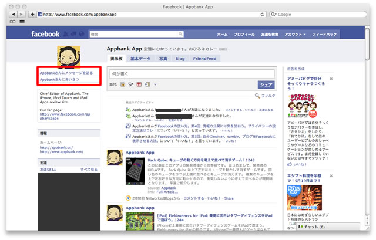Viewport: 376px width, 240px height.
Task: Click Appbankさんにあいさつ link
Action: coord(59,80)
